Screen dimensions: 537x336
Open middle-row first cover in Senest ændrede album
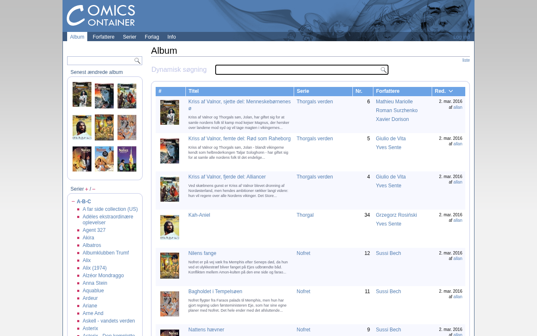click(x=82, y=128)
